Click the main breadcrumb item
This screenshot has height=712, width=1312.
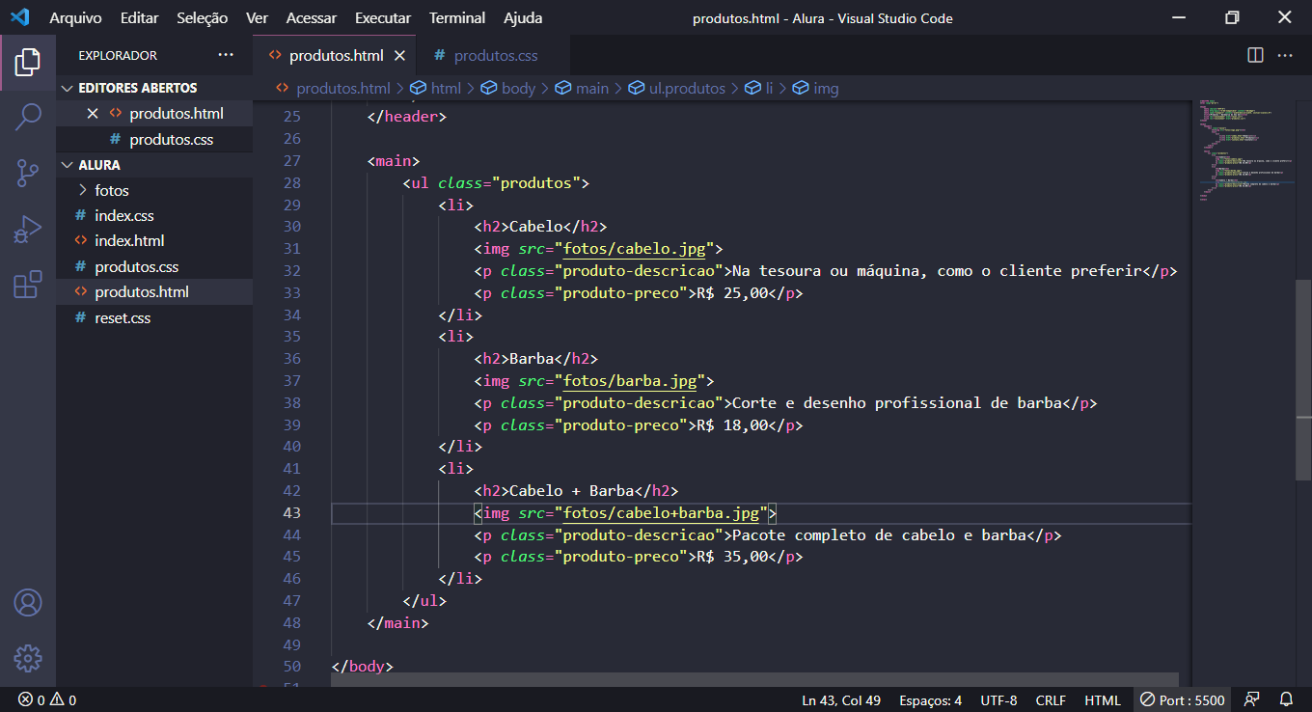click(x=582, y=88)
